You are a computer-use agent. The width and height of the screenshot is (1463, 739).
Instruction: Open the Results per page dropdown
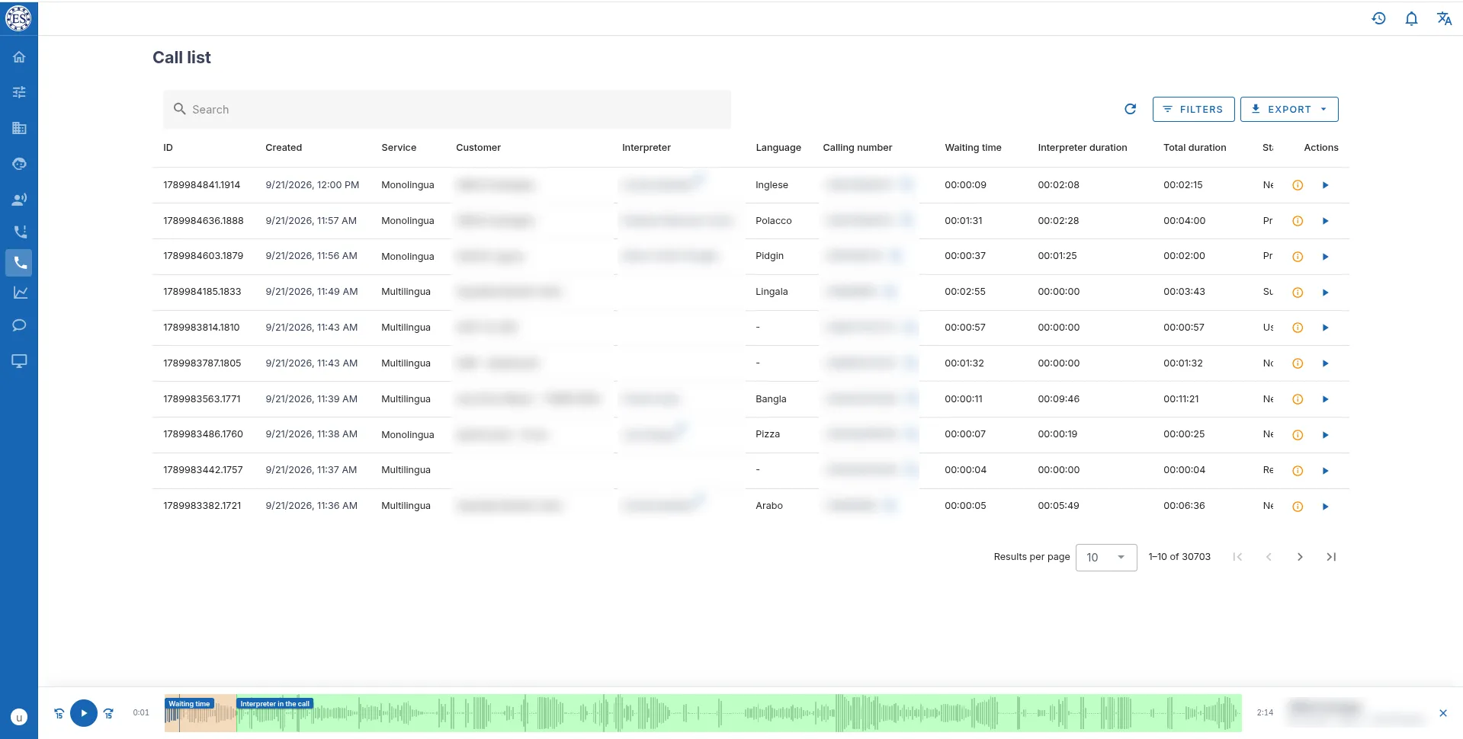click(x=1106, y=558)
